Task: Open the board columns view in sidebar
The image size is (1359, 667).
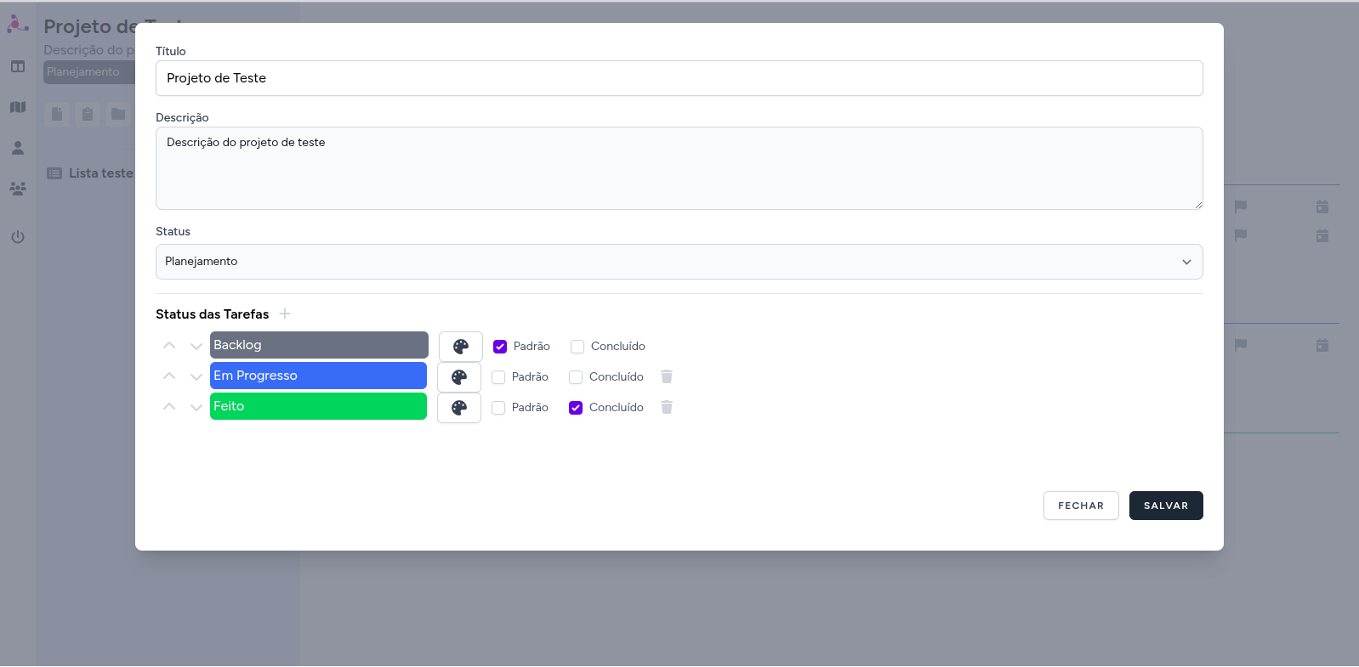Action: (18, 66)
